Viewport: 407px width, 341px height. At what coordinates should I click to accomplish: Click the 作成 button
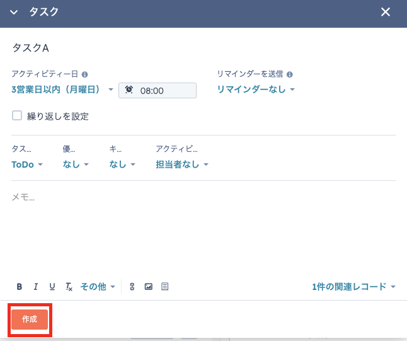pyautogui.click(x=30, y=320)
